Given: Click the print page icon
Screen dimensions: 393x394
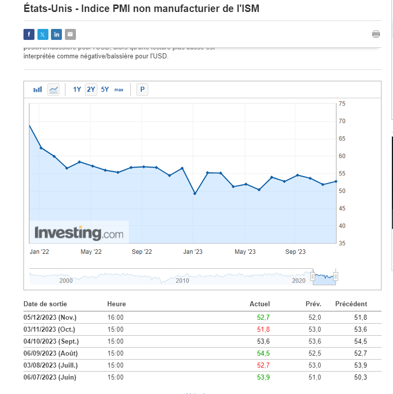Looking at the screenshot, I should coord(376,34).
